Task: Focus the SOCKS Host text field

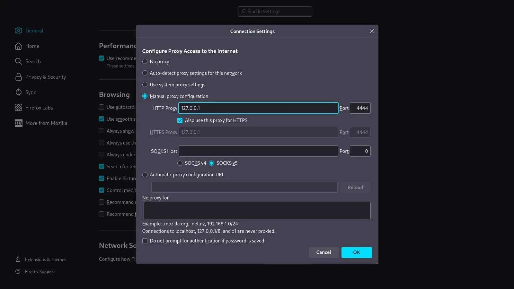Action: [x=258, y=151]
